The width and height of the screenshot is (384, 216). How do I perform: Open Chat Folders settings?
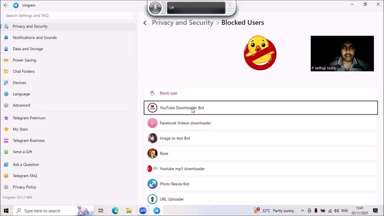click(68, 71)
